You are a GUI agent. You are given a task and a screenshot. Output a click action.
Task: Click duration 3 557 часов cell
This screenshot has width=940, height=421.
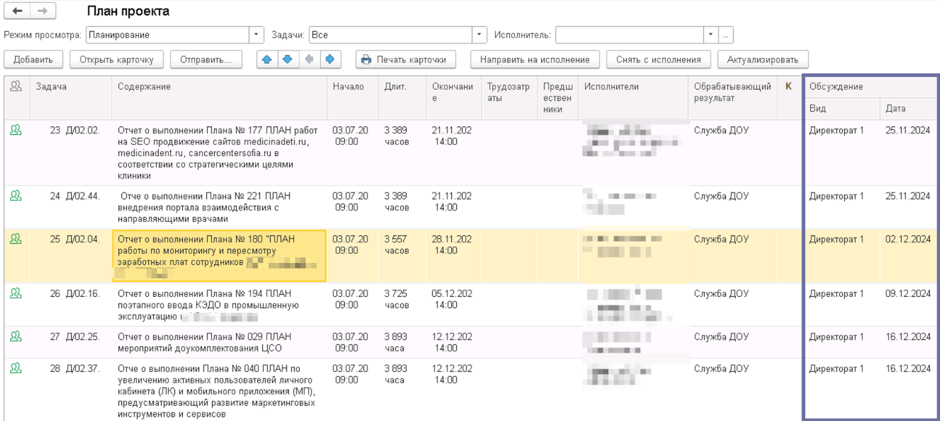[402, 256]
